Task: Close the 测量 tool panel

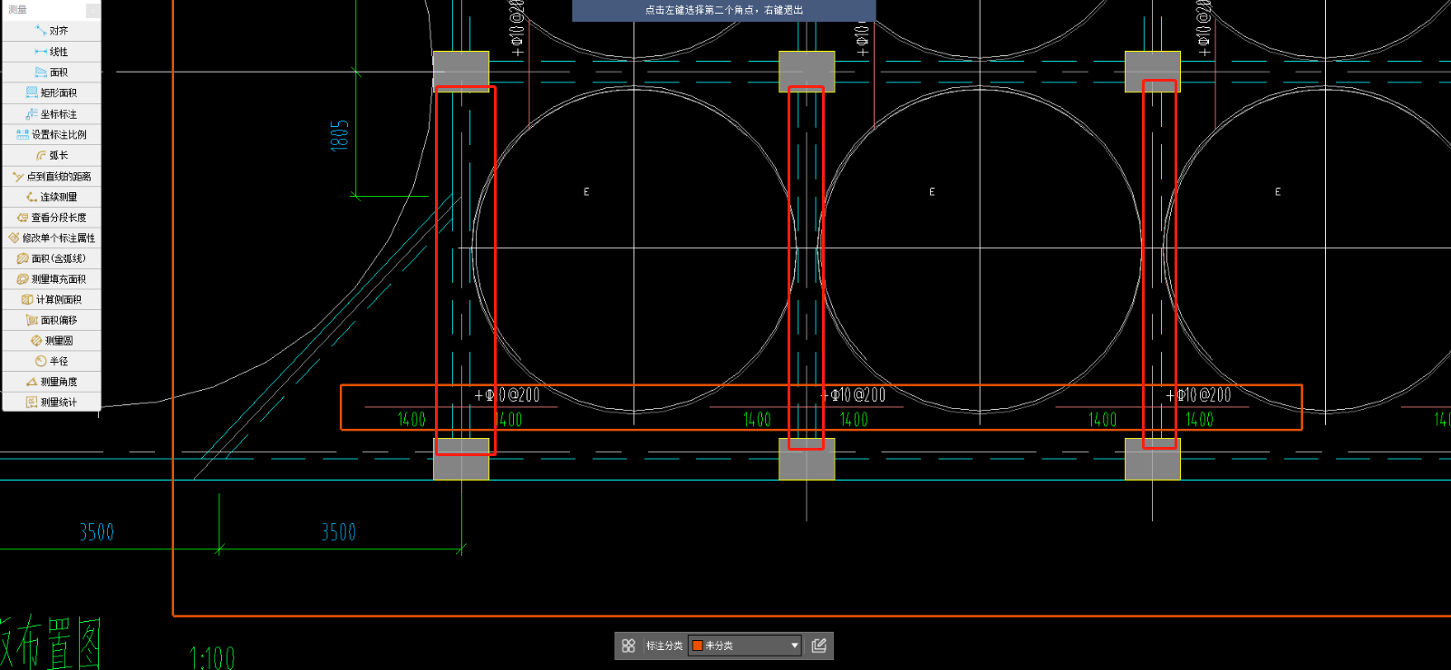Action: tap(93, 10)
